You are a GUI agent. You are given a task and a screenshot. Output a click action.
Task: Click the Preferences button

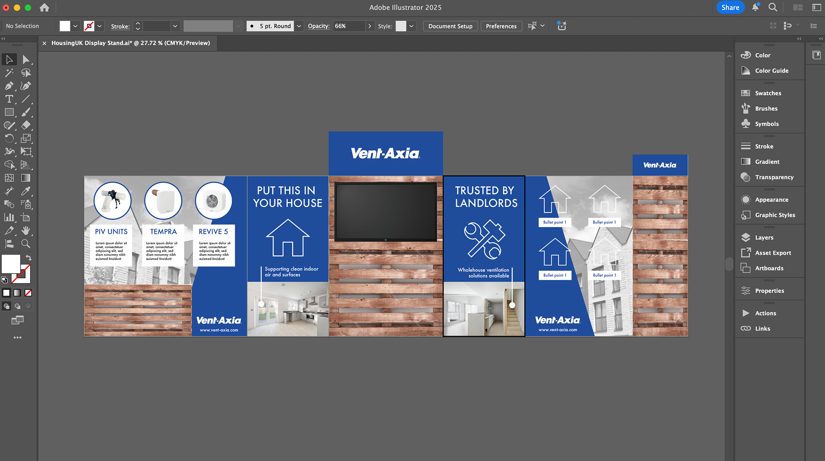click(x=501, y=26)
